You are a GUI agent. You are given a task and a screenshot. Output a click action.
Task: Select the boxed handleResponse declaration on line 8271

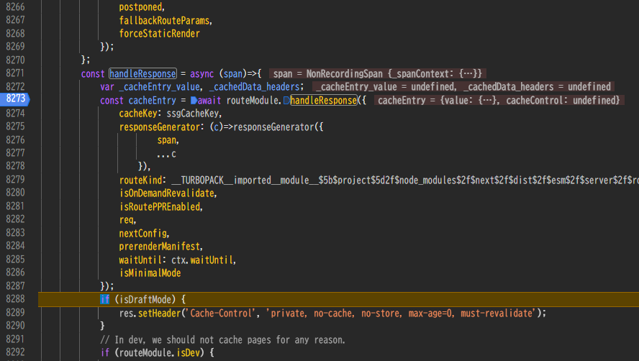coord(142,74)
